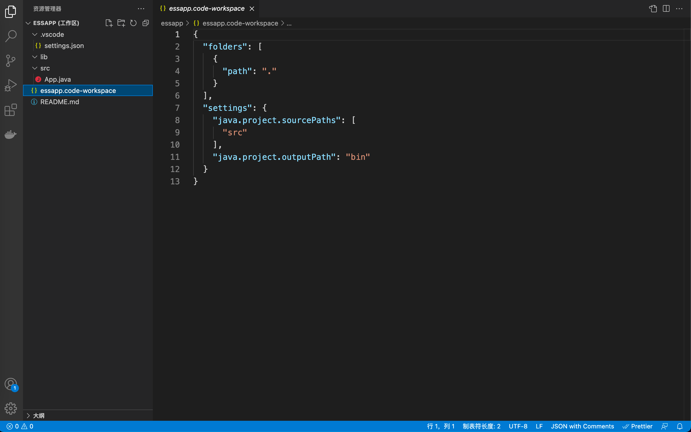Open Explorer views and more actions menu

141,9
